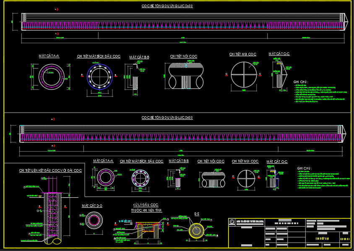Click the upper CHI TIẾT NỐI CỌC joint drawing

point(183,75)
